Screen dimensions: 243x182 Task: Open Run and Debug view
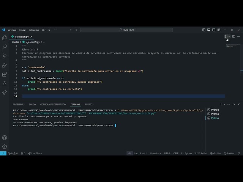(x=5, y=65)
